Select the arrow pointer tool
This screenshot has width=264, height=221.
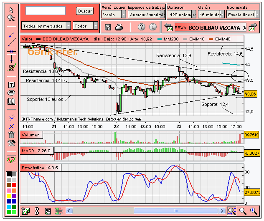click(11, 10)
